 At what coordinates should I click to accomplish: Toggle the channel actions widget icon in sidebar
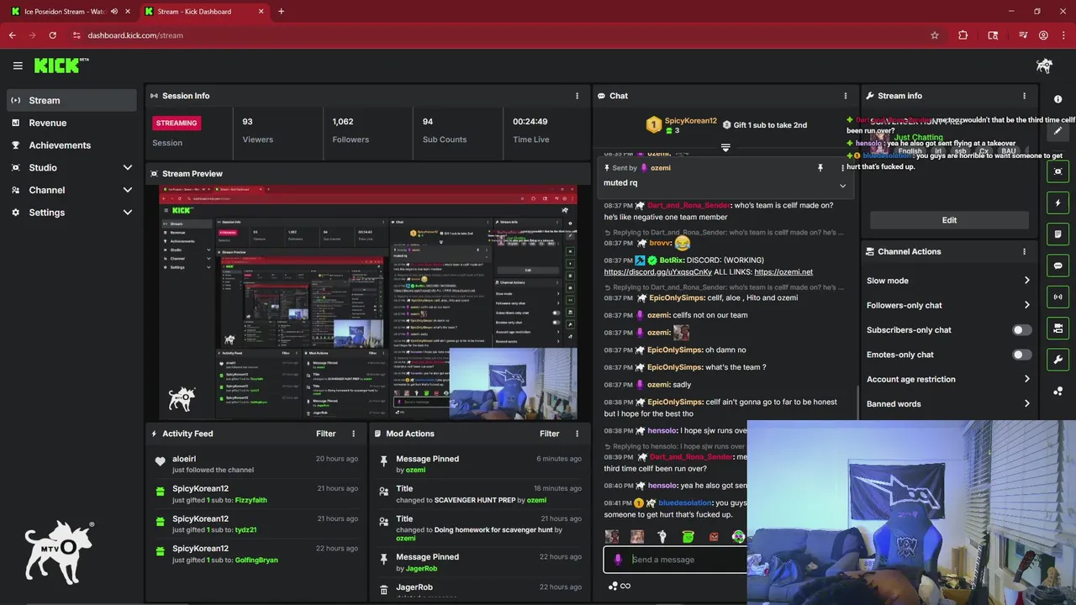(1058, 328)
